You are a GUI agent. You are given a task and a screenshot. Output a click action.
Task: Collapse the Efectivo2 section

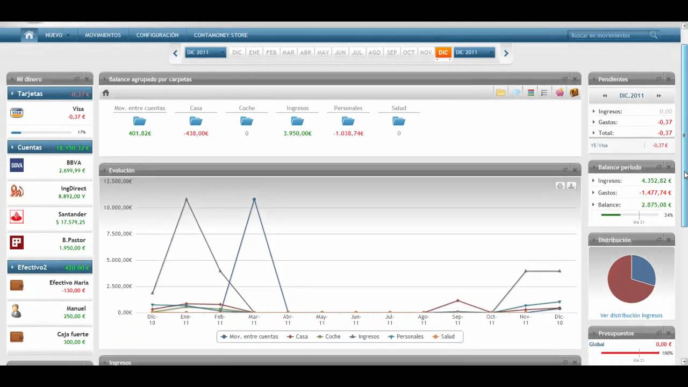tap(12, 267)
